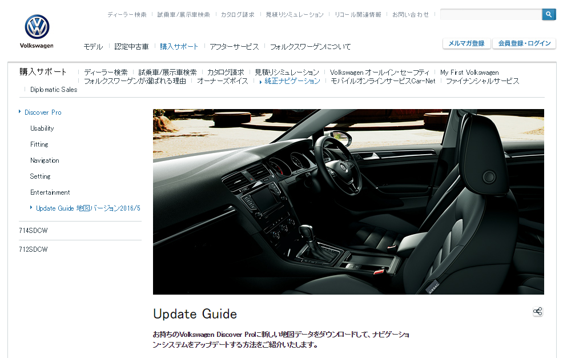Open Navigation in the sidebar
567x358 pixels.
coord(45,160)
